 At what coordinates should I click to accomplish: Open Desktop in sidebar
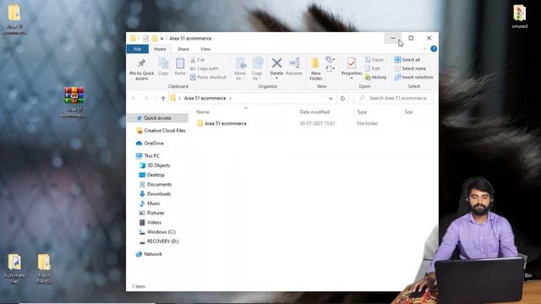pos(152,175)
